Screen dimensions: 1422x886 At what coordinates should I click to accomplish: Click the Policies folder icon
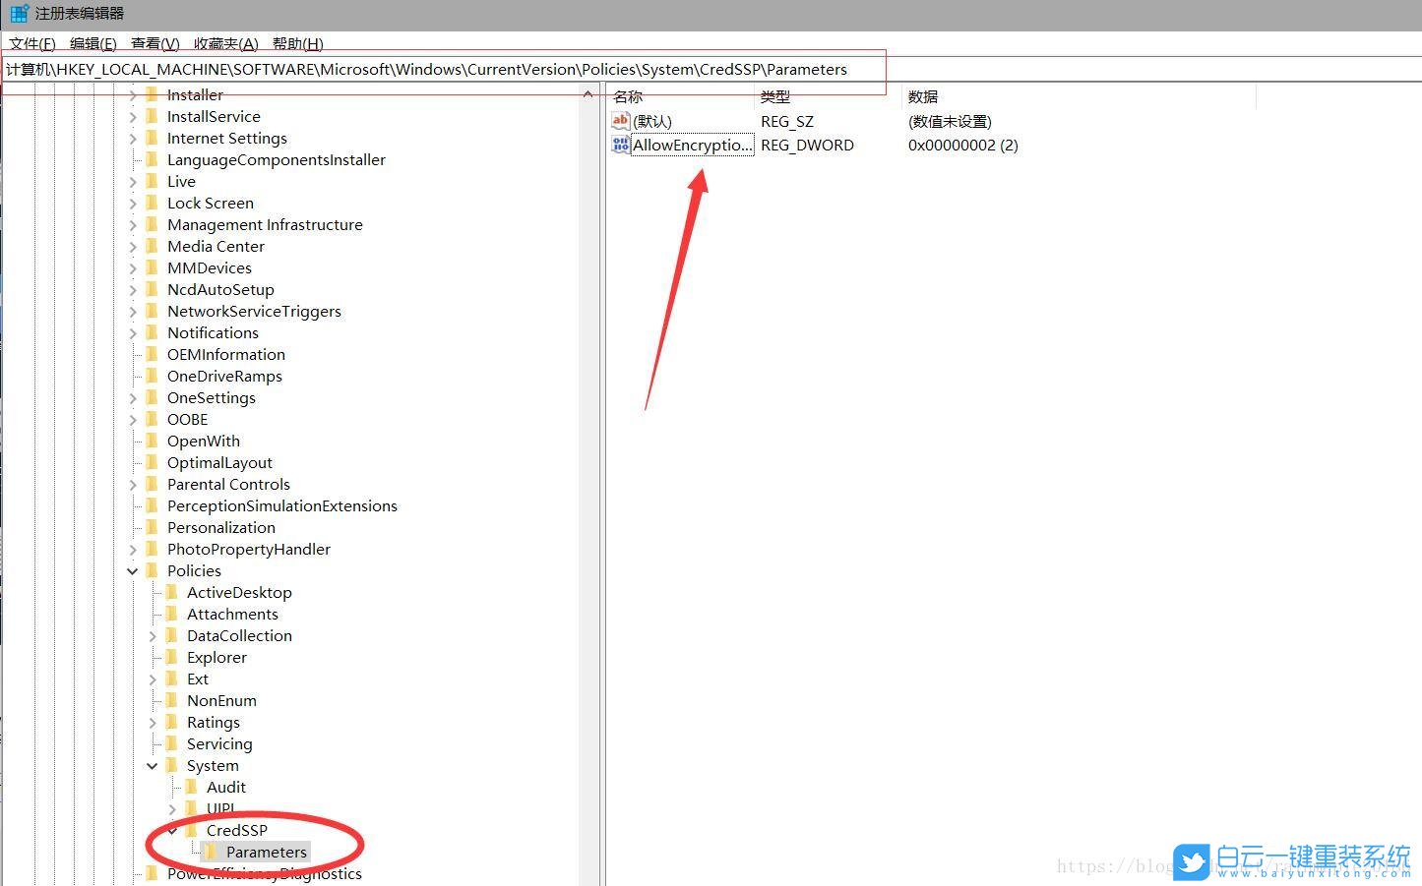[152, 570]
